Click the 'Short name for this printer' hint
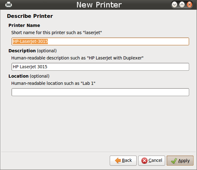 57,33
